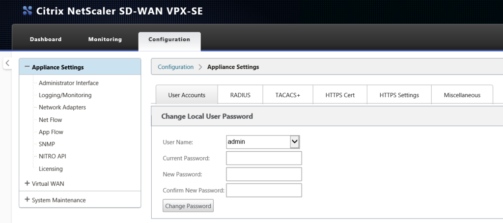The width and height of the screenshot is (503, 223).
Task: Focus the Current Password field
Action: [x=264, y=158]
